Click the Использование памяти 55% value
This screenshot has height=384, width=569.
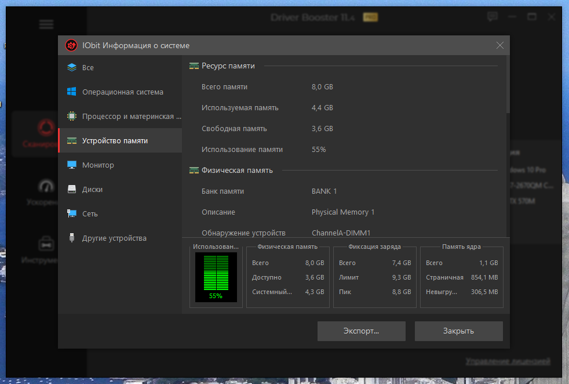319,149
